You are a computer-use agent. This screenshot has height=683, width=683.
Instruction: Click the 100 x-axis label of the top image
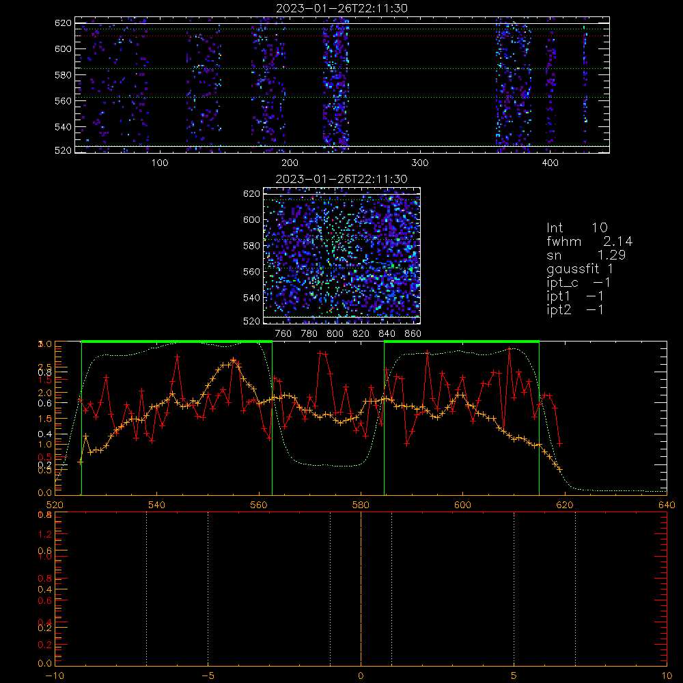click(x=160, y=163)
